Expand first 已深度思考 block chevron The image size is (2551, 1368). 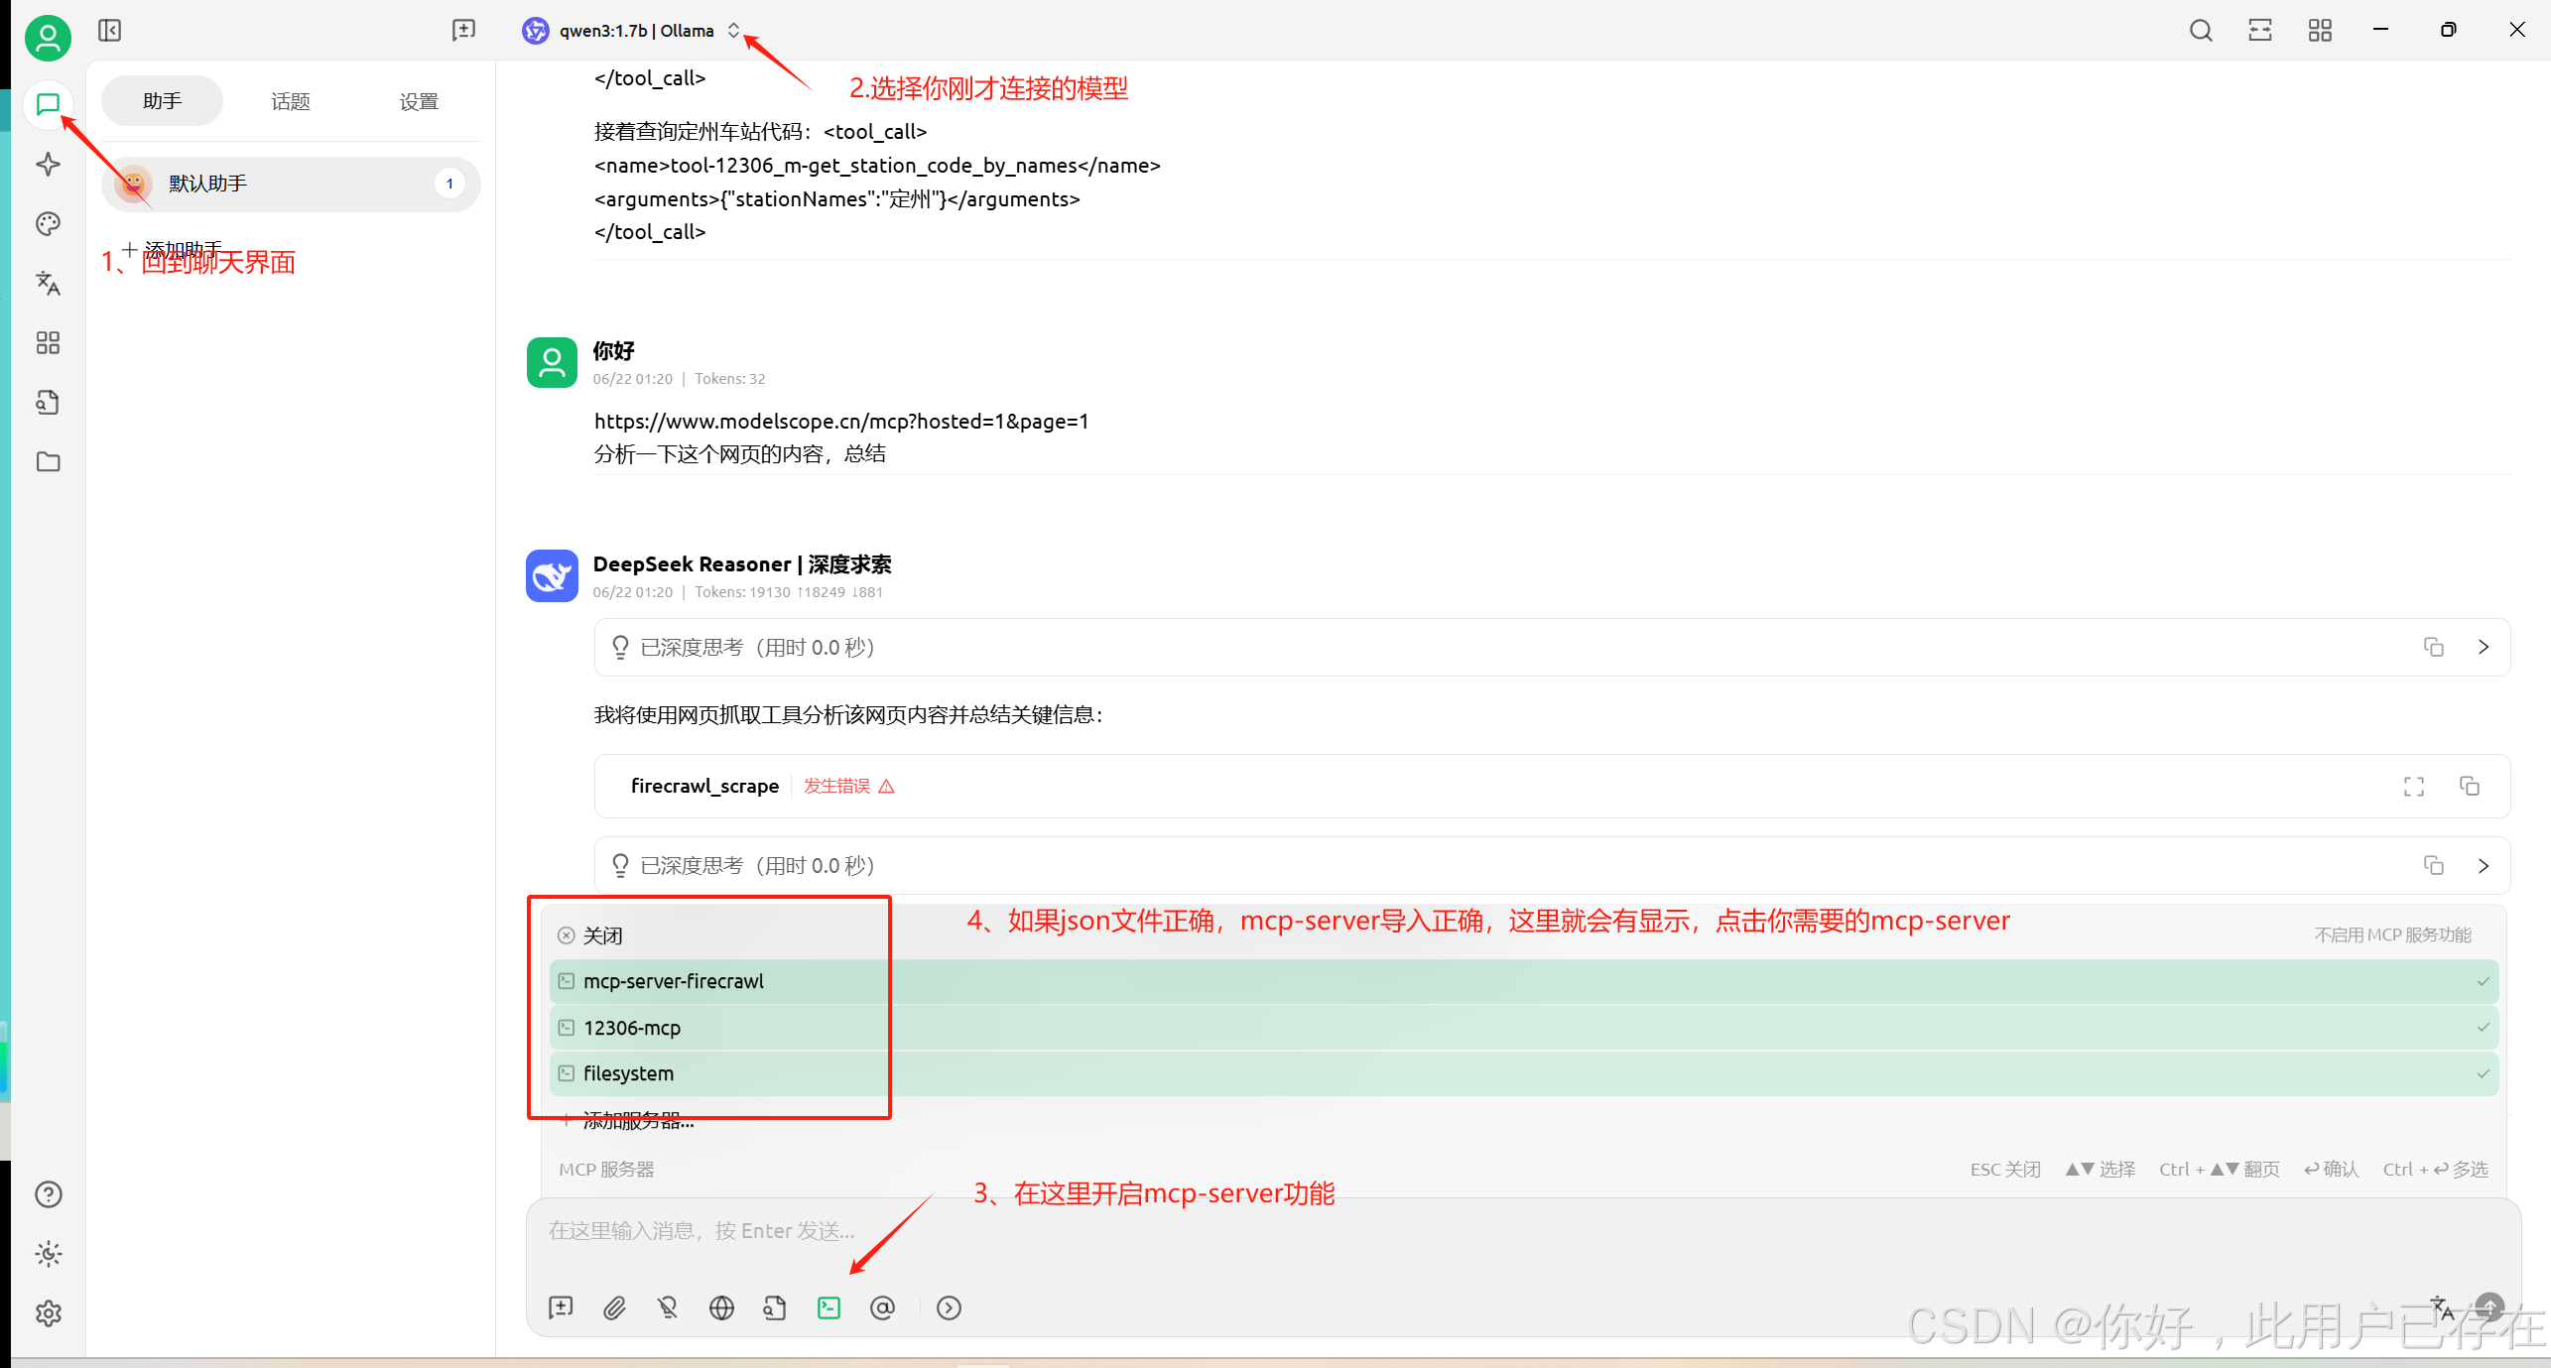(x=2484, y=647)
